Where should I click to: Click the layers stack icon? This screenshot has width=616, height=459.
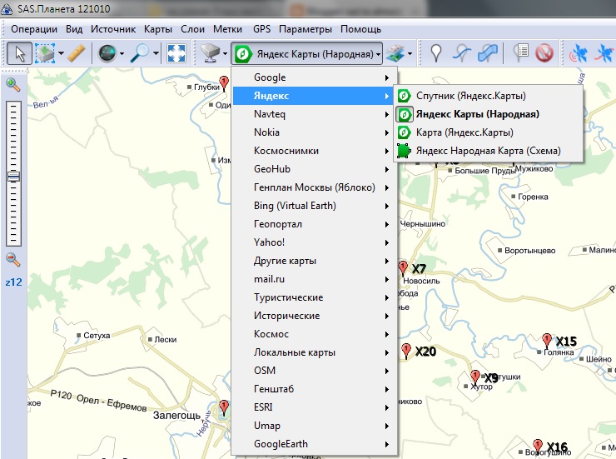[x=395, y=53]
